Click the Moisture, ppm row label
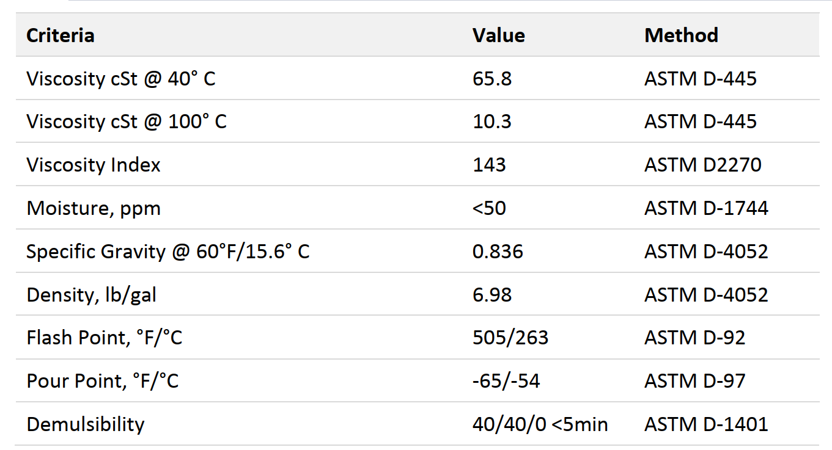This screenshot has width=832, height=450. 93,208
